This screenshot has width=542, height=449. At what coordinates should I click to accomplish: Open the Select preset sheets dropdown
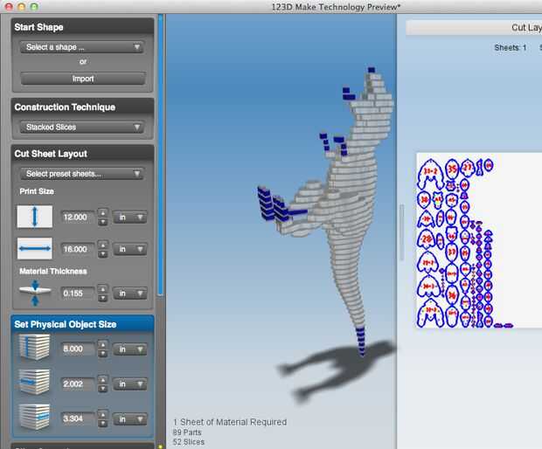click(82, 174)
